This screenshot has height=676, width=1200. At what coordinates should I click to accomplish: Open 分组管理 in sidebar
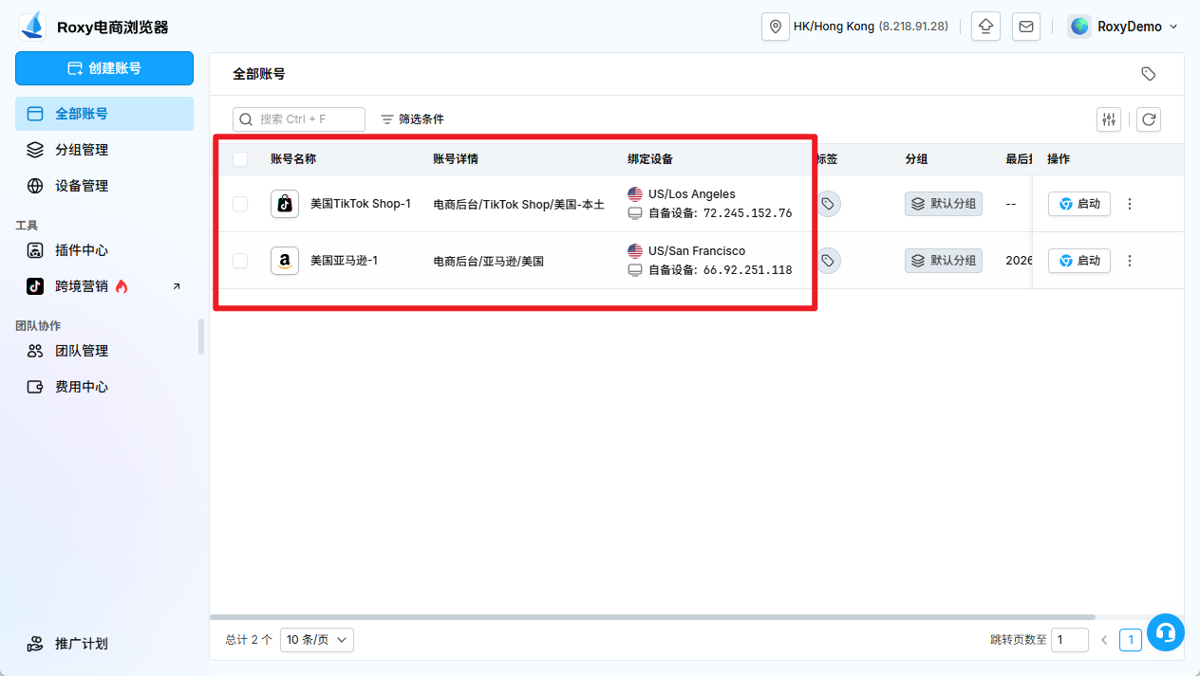coord(104,150)
